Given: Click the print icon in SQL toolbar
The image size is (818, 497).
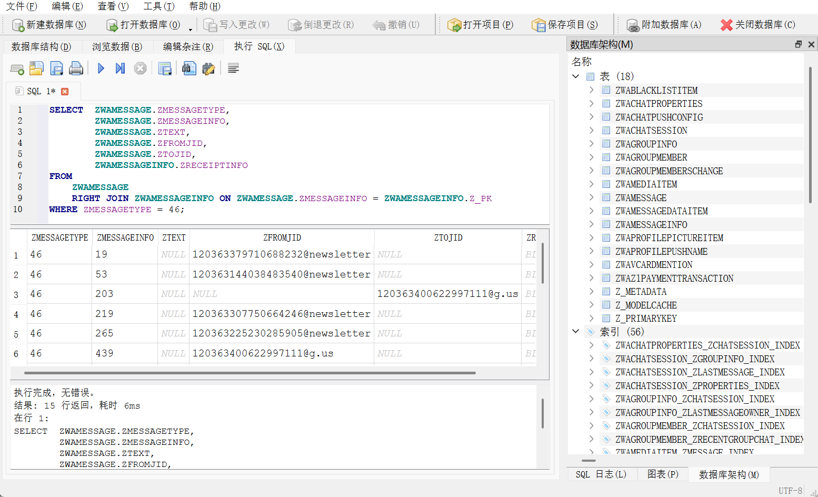Looking at the screenshot, I should click(76, 68).
